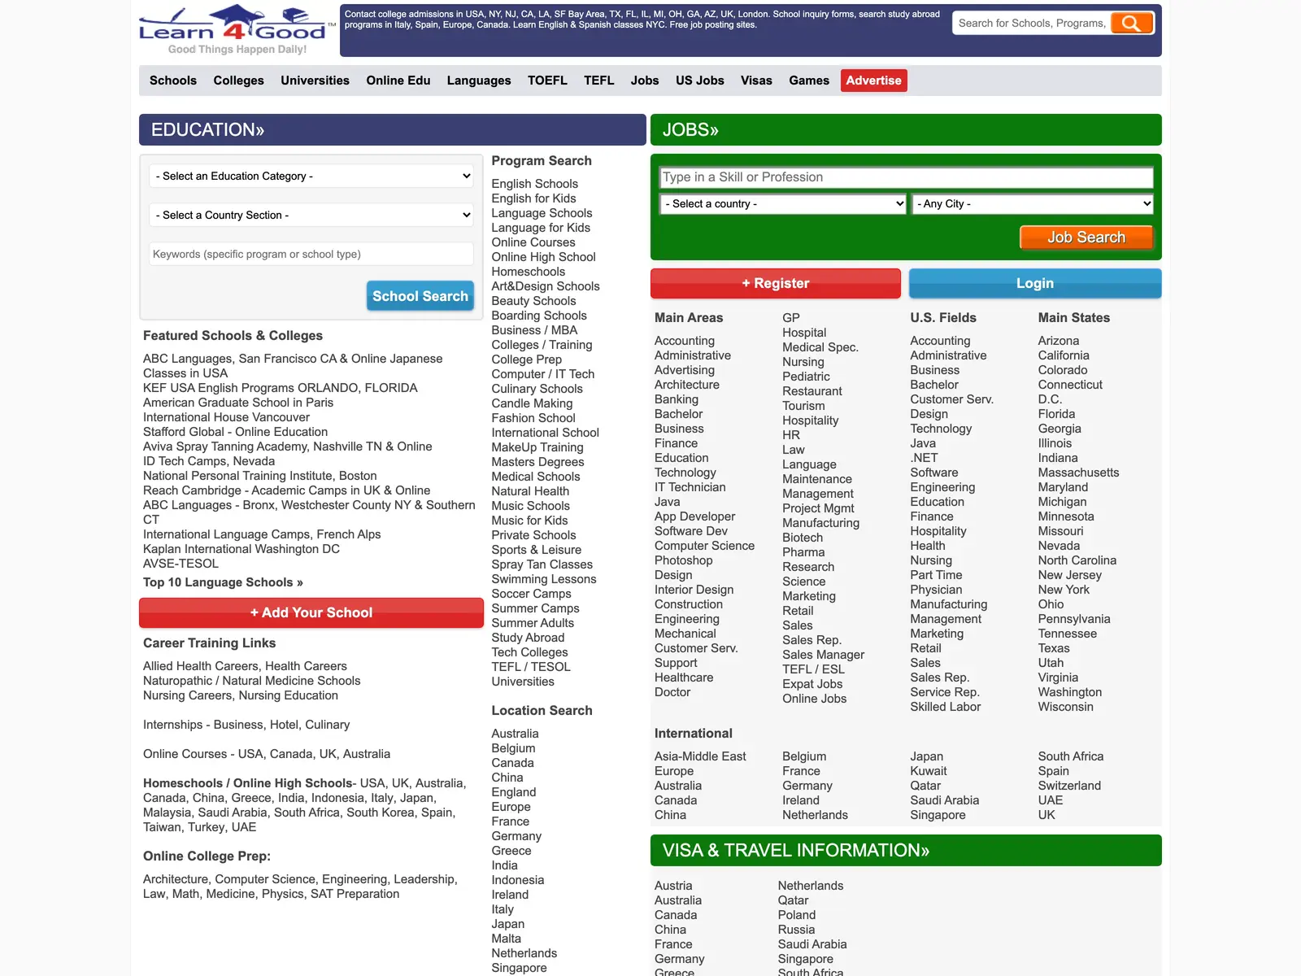Viewport: 1301px width, 976px height.
Task: Open the Software link under U.S. Fields
Action: (934, 473)
